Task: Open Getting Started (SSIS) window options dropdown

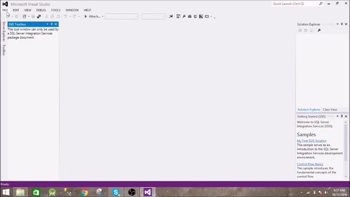Action: coord(337,117)
